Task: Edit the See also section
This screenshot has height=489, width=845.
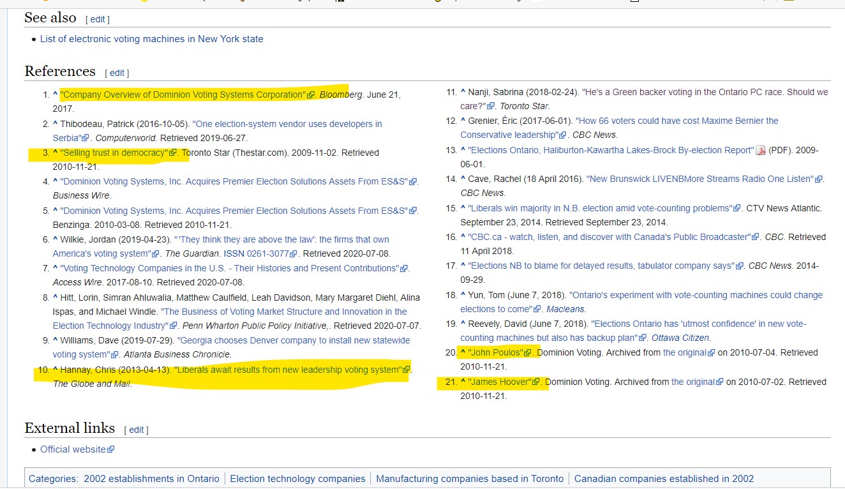Action: pos(98,19)
